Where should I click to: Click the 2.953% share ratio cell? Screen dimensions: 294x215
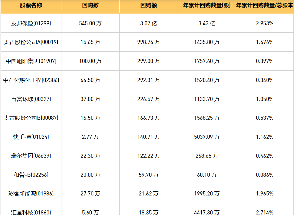(x=265, y=23)
